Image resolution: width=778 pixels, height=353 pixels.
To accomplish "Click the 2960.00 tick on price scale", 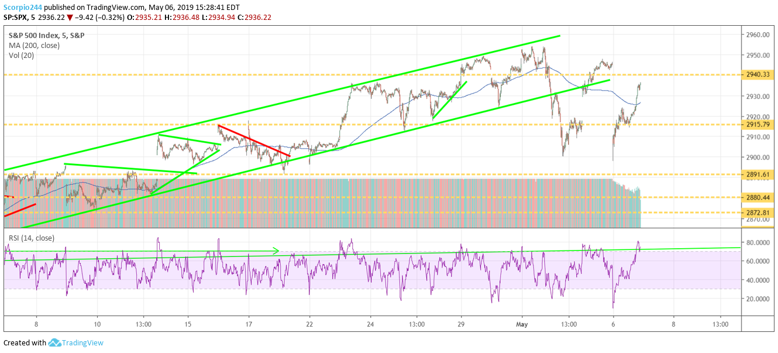I will point(756,35).
